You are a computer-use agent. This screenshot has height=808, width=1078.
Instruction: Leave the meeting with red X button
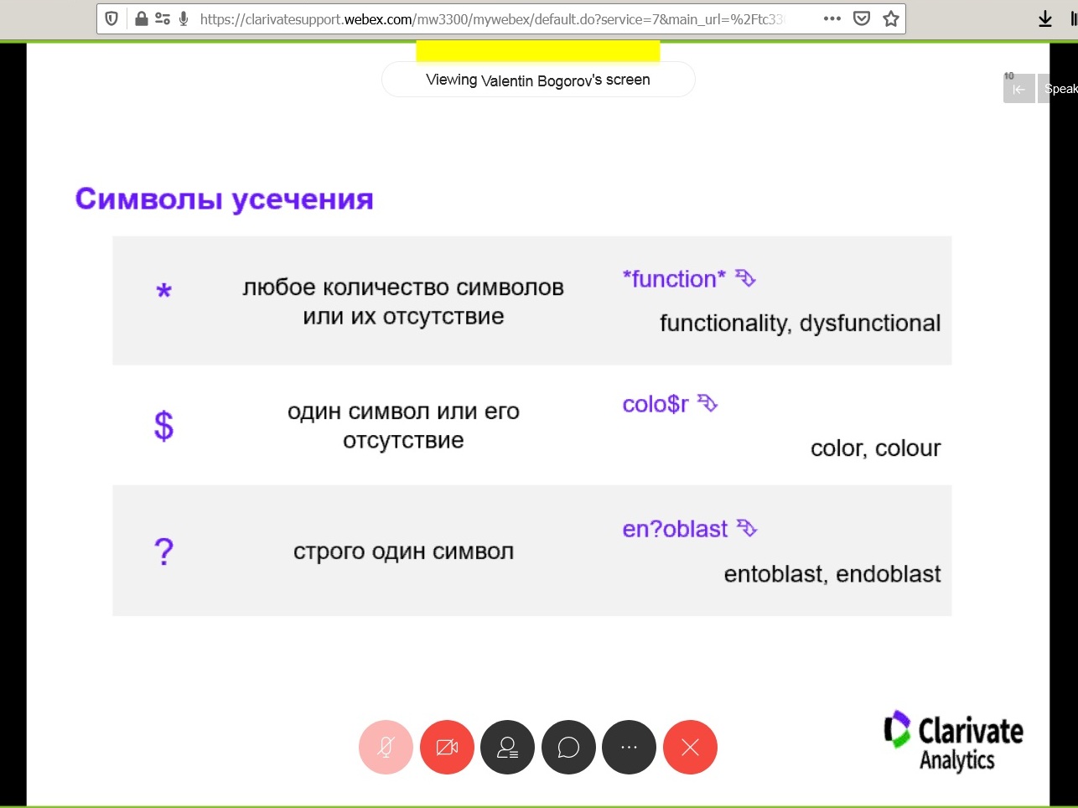pos(690,747)
